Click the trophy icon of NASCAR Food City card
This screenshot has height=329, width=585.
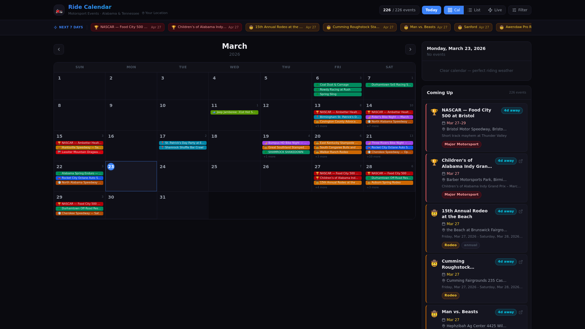click(x=434, y=112)
